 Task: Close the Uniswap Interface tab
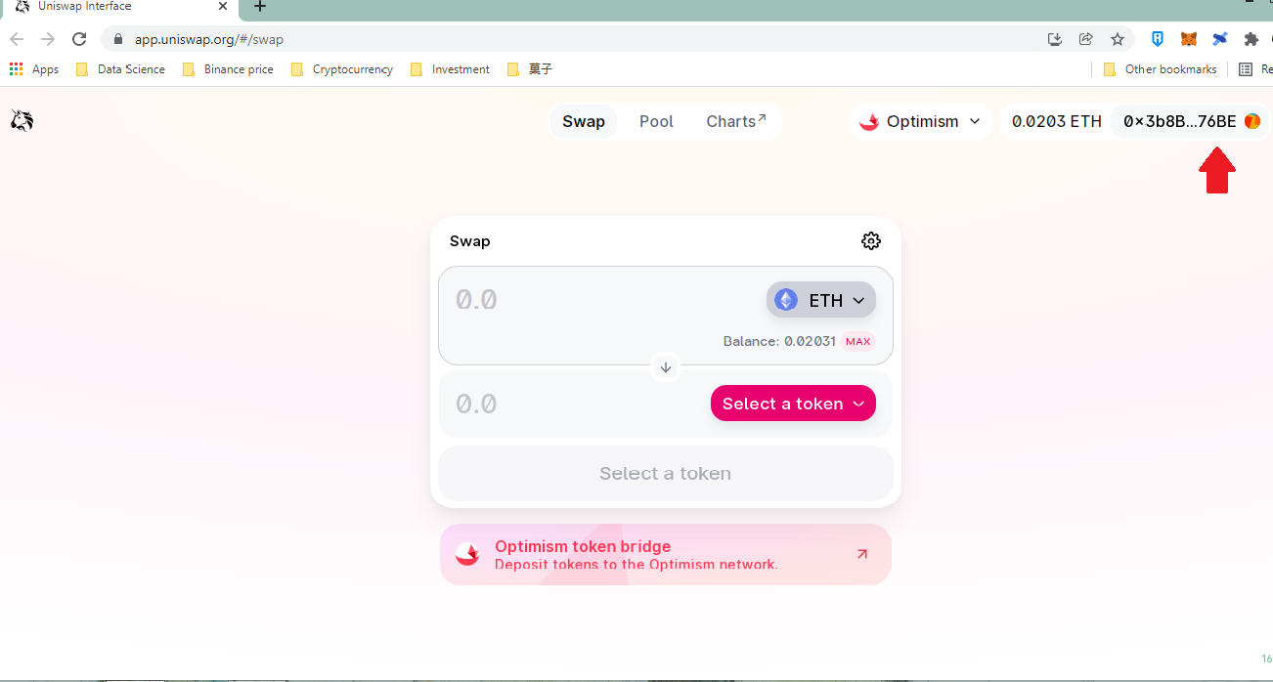coord(223,7)
